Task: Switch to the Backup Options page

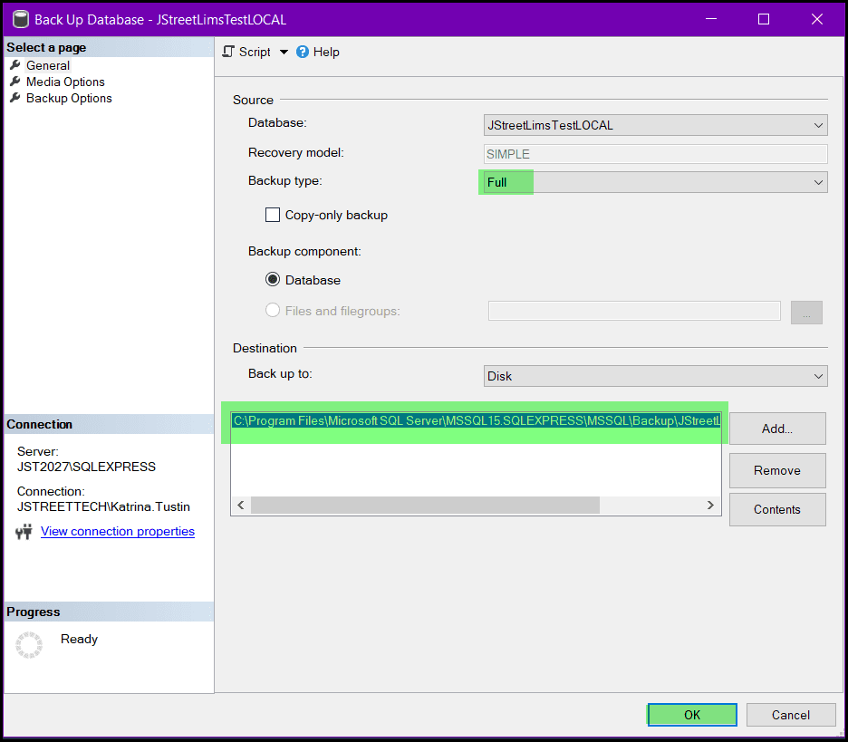Action: tap(69, 98)
